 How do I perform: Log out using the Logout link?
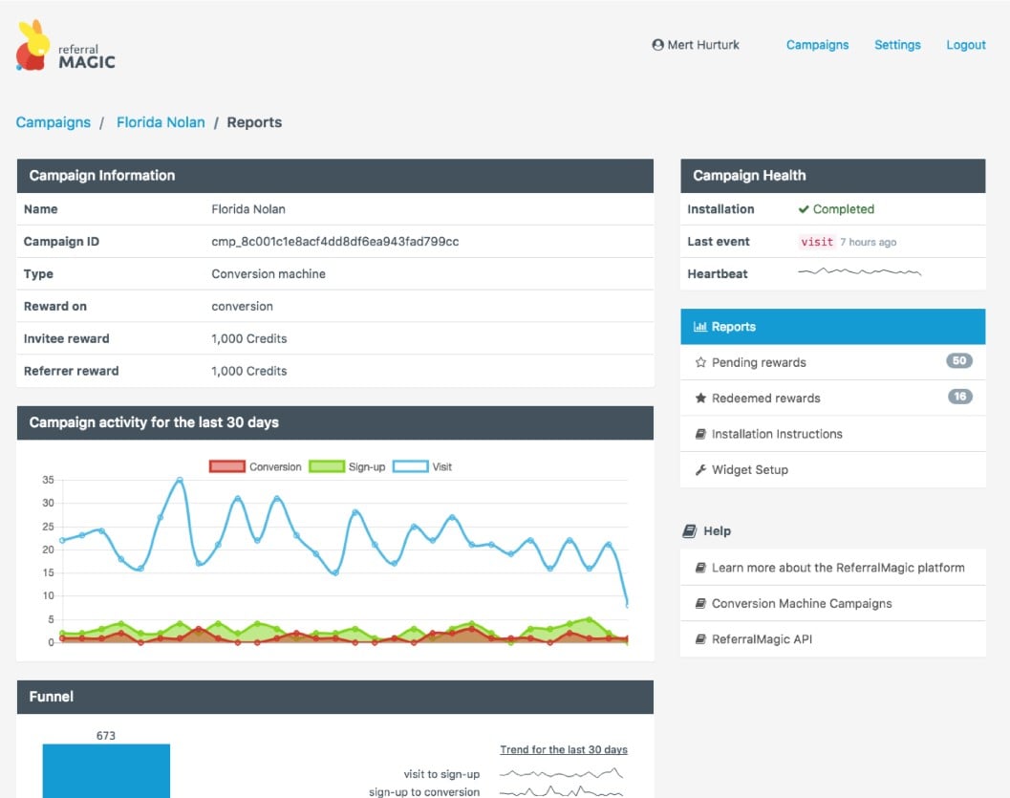(965, 45)
